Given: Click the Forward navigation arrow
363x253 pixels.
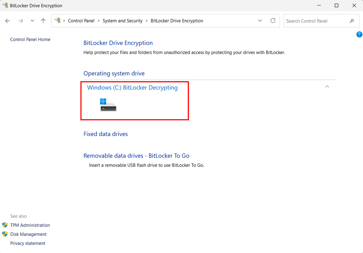Looking at the screenshot, I should 21,21.
